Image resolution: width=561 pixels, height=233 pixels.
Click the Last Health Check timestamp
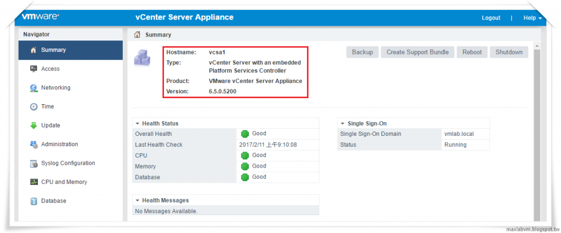(268, 145)
